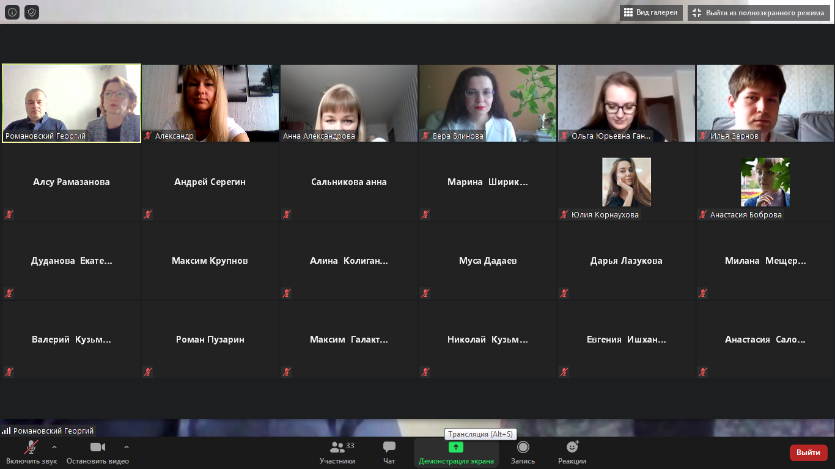This screenshot has height=469, width=835.
Task: Click muted mic icon on Илья Зернов tile
Action: [x=703, y=136]
